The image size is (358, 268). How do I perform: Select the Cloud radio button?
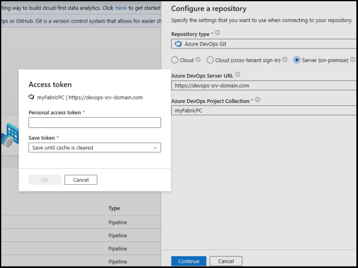pyautogui.click(x=174, y=60)
